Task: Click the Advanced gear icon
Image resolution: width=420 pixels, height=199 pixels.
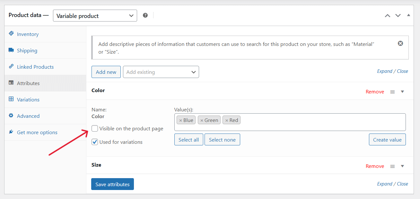Action: click(x=11, y=116)
